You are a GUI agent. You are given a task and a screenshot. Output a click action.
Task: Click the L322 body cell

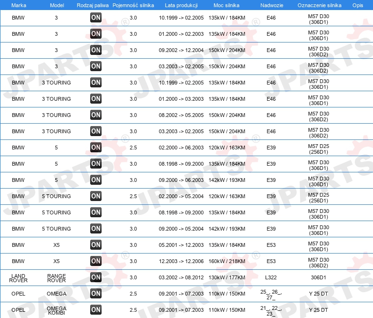(271, 277)
